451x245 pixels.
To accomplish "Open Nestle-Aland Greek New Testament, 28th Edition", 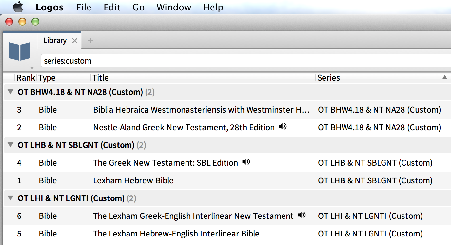I will (x=184, y=128).
